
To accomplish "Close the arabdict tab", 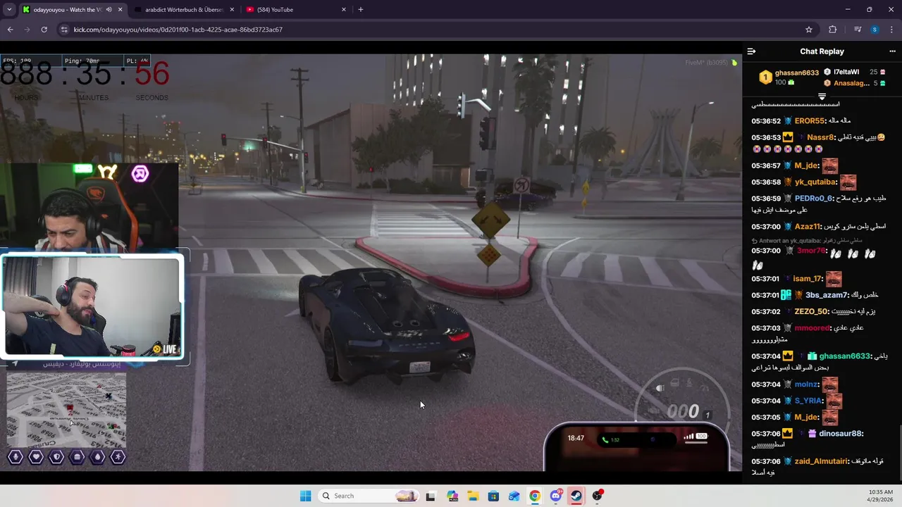I will [x=232, y=10].
